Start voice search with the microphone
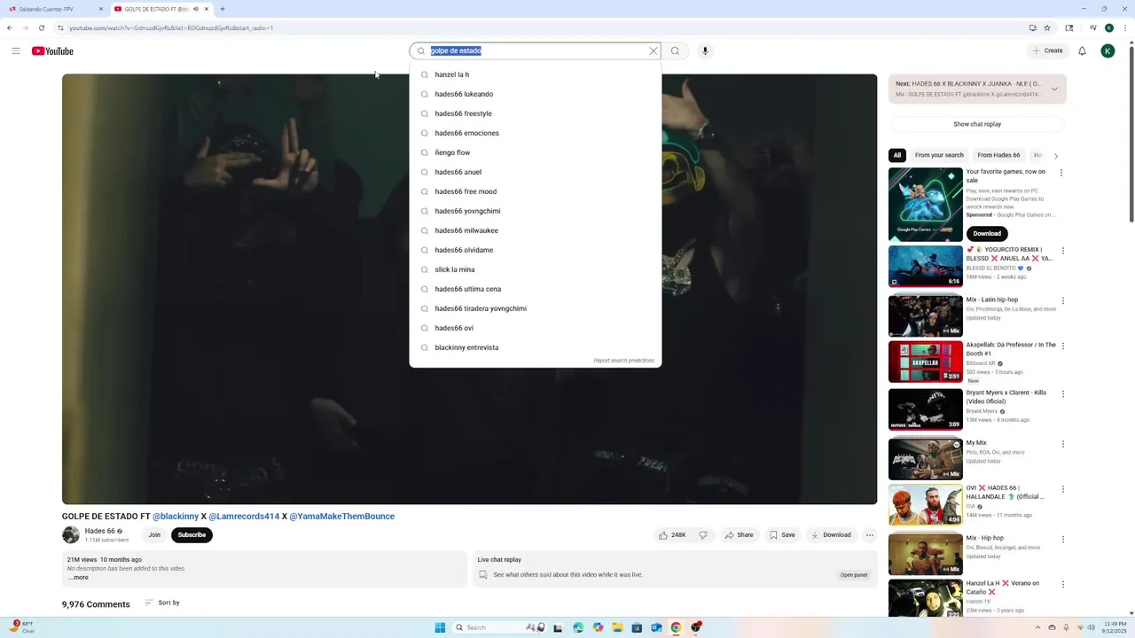The image size is (1135, 638). [705, 51]
